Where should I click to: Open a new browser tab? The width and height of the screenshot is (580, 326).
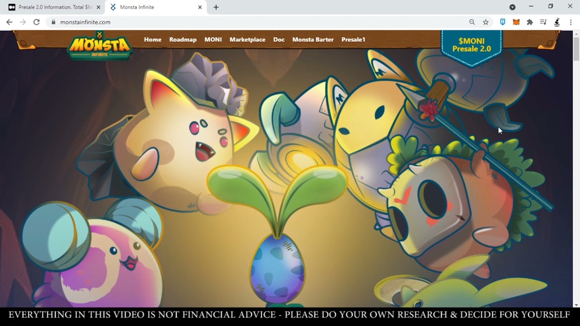tap(216, 7)
